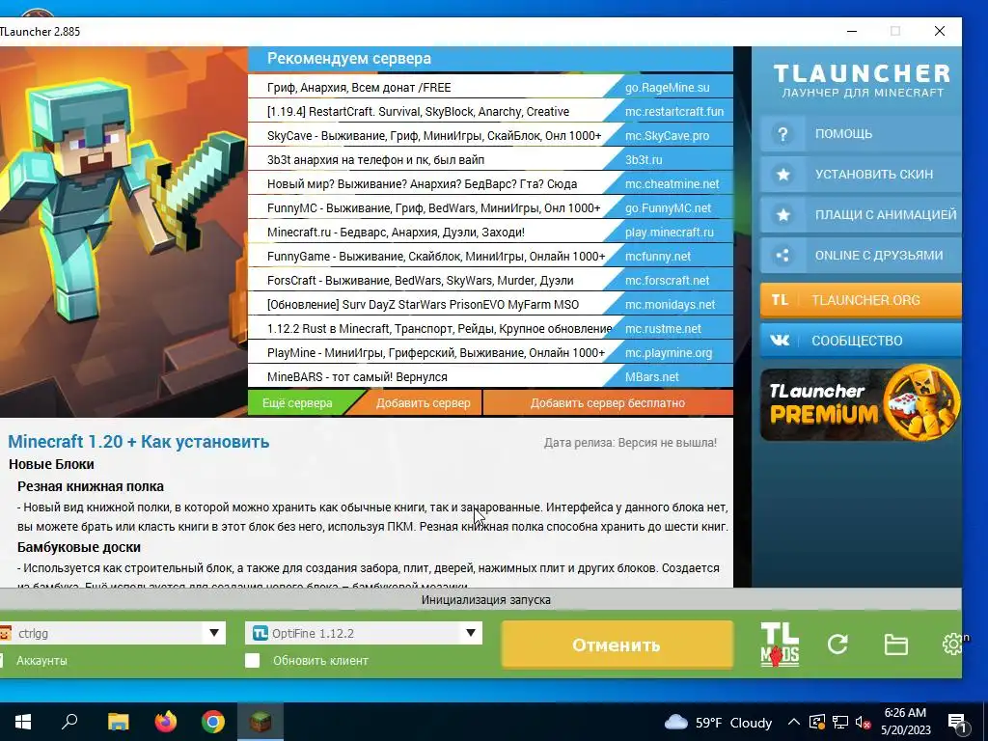The width and height of the screenshot is (988, 741).
Task: Expand the ctrlgg account dropdown
Action: tap(213, 633)
